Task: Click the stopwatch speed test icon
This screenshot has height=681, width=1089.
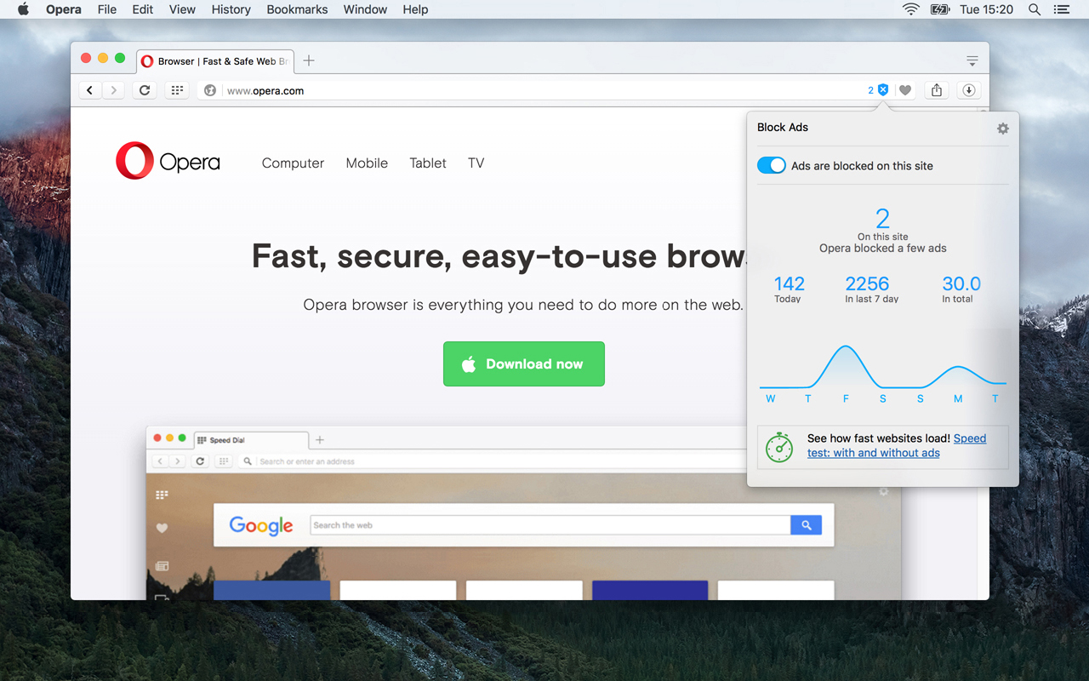Action: tap(779, 447)
